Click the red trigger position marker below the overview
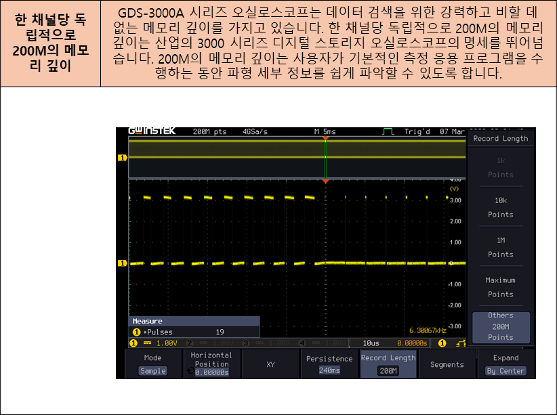 click(x=325, y=181)
